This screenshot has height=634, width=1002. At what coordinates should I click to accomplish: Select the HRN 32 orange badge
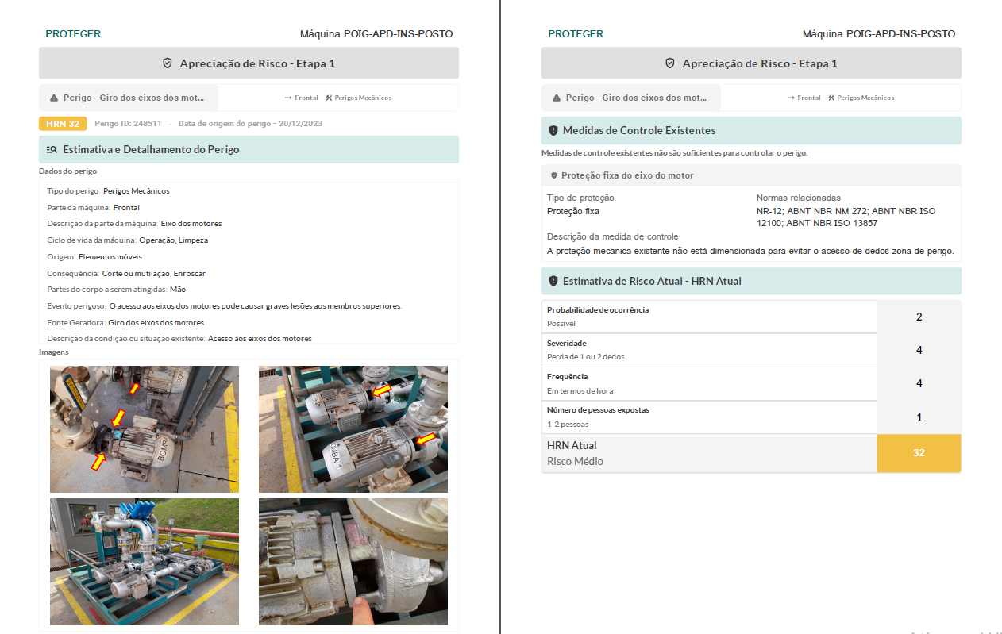(63, 124)
